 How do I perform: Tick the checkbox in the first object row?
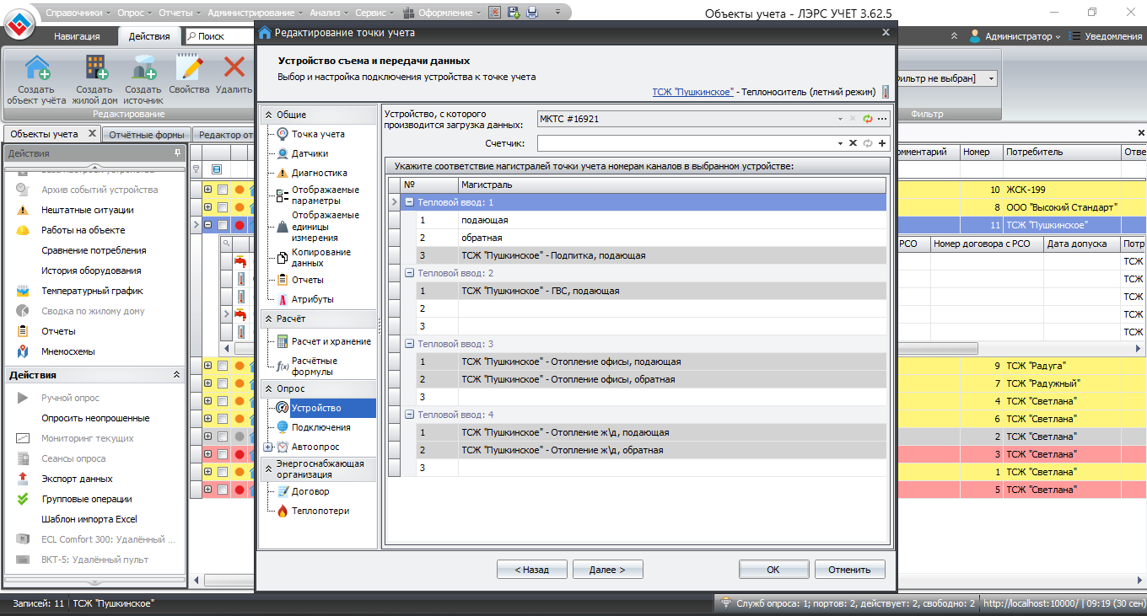tap(223, 190)
